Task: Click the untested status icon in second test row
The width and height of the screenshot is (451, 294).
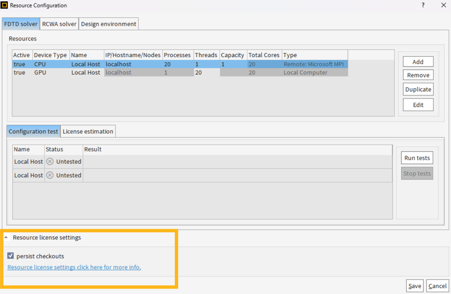Action: [50, 175]
